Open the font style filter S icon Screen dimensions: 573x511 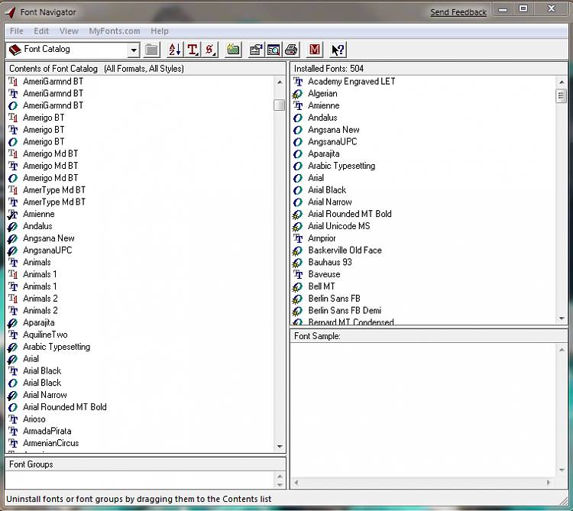(x=210, y=50)
